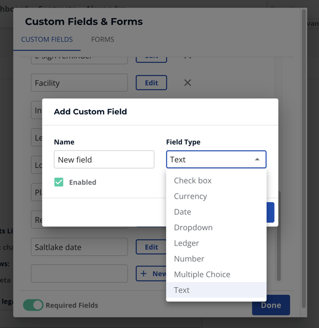Edit the Facility custom field
Viewport: 319px width, 328px height.
pos(151,83)
